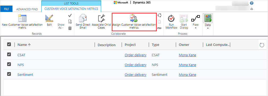Screen dimensions: 268x96
Task: Sort by the Project column header
Action: point(130,45)
